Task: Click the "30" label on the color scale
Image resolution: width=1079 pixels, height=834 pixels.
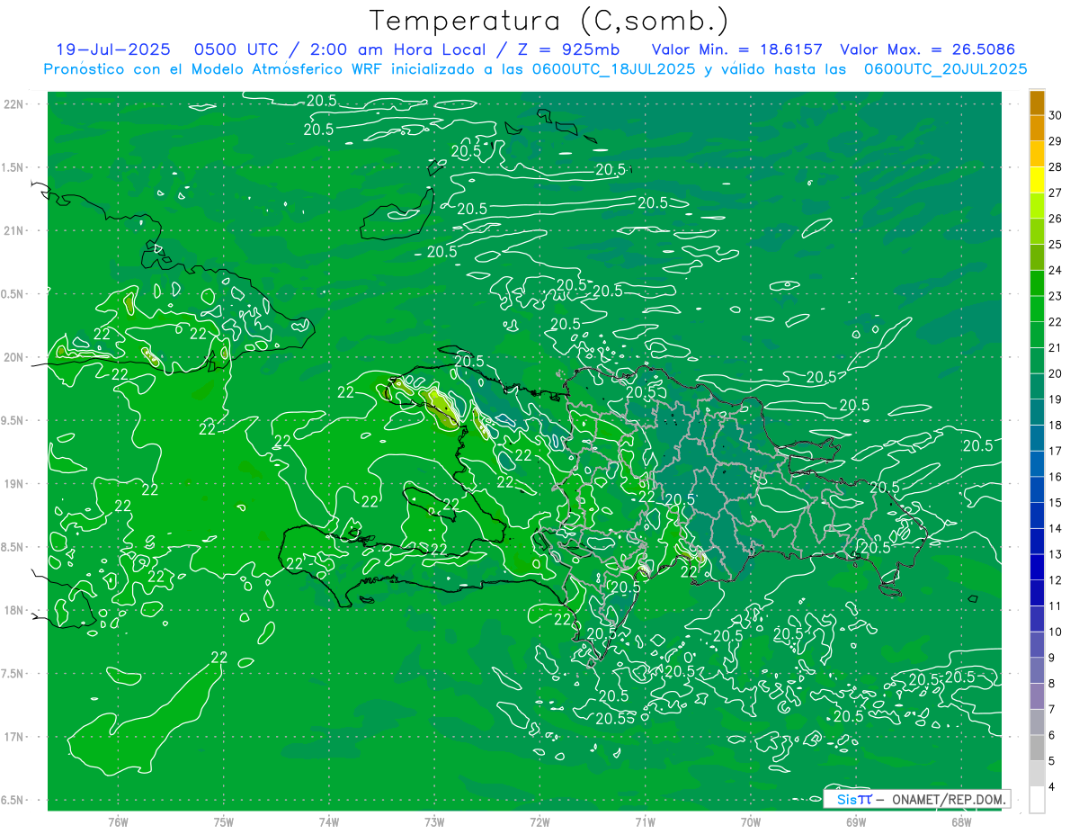Action: (1056, 115)
